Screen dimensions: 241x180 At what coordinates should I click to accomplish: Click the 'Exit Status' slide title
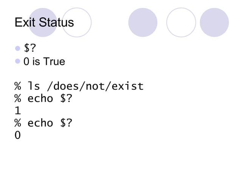click(44, 22)
